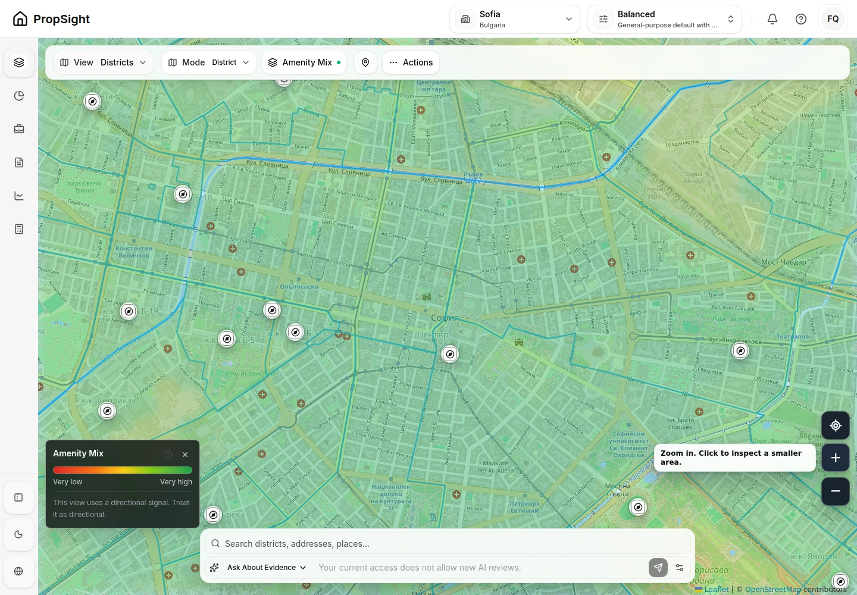Open the Actions menu
The image size is (857, 595).
pos(411,62)
